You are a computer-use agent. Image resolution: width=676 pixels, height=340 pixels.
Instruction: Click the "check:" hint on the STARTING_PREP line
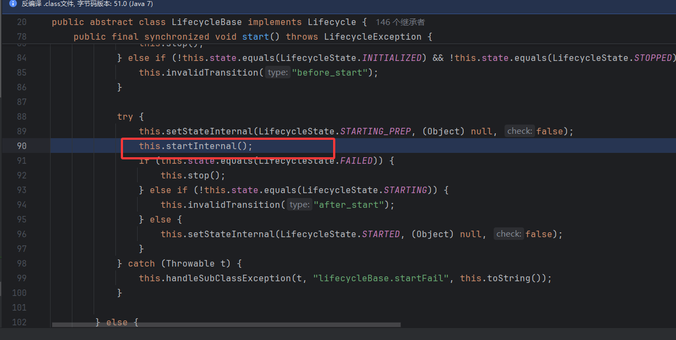520,131
